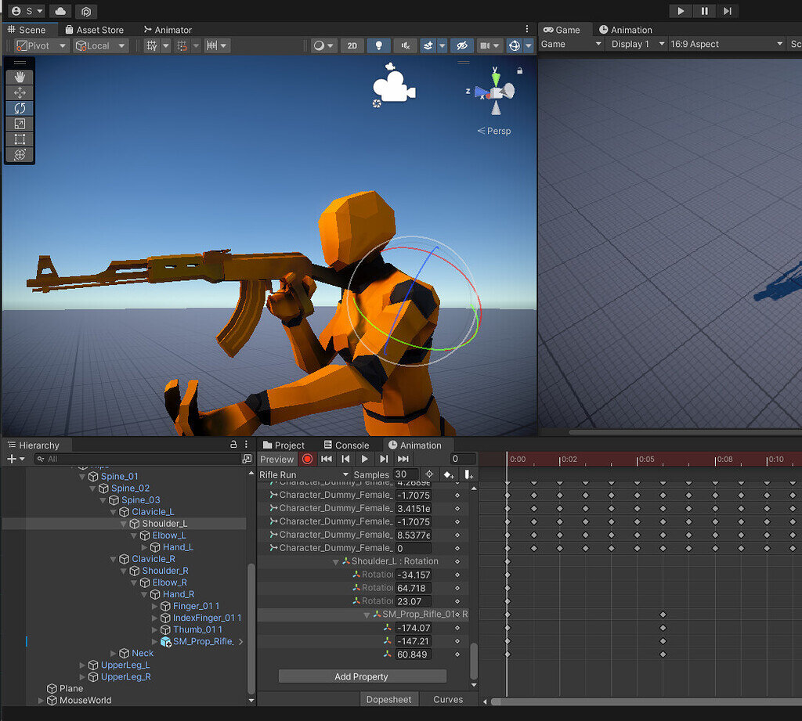Switch to Curves view
Viewport: 802px width, 721px height.
447,700
